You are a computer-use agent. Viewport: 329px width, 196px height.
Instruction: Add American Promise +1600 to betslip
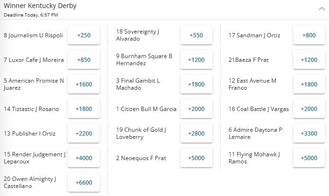point(84,85)
